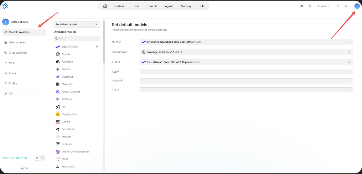Open the Search tab
The height and width of the screenshot is (174, 362).
[152, 6]
